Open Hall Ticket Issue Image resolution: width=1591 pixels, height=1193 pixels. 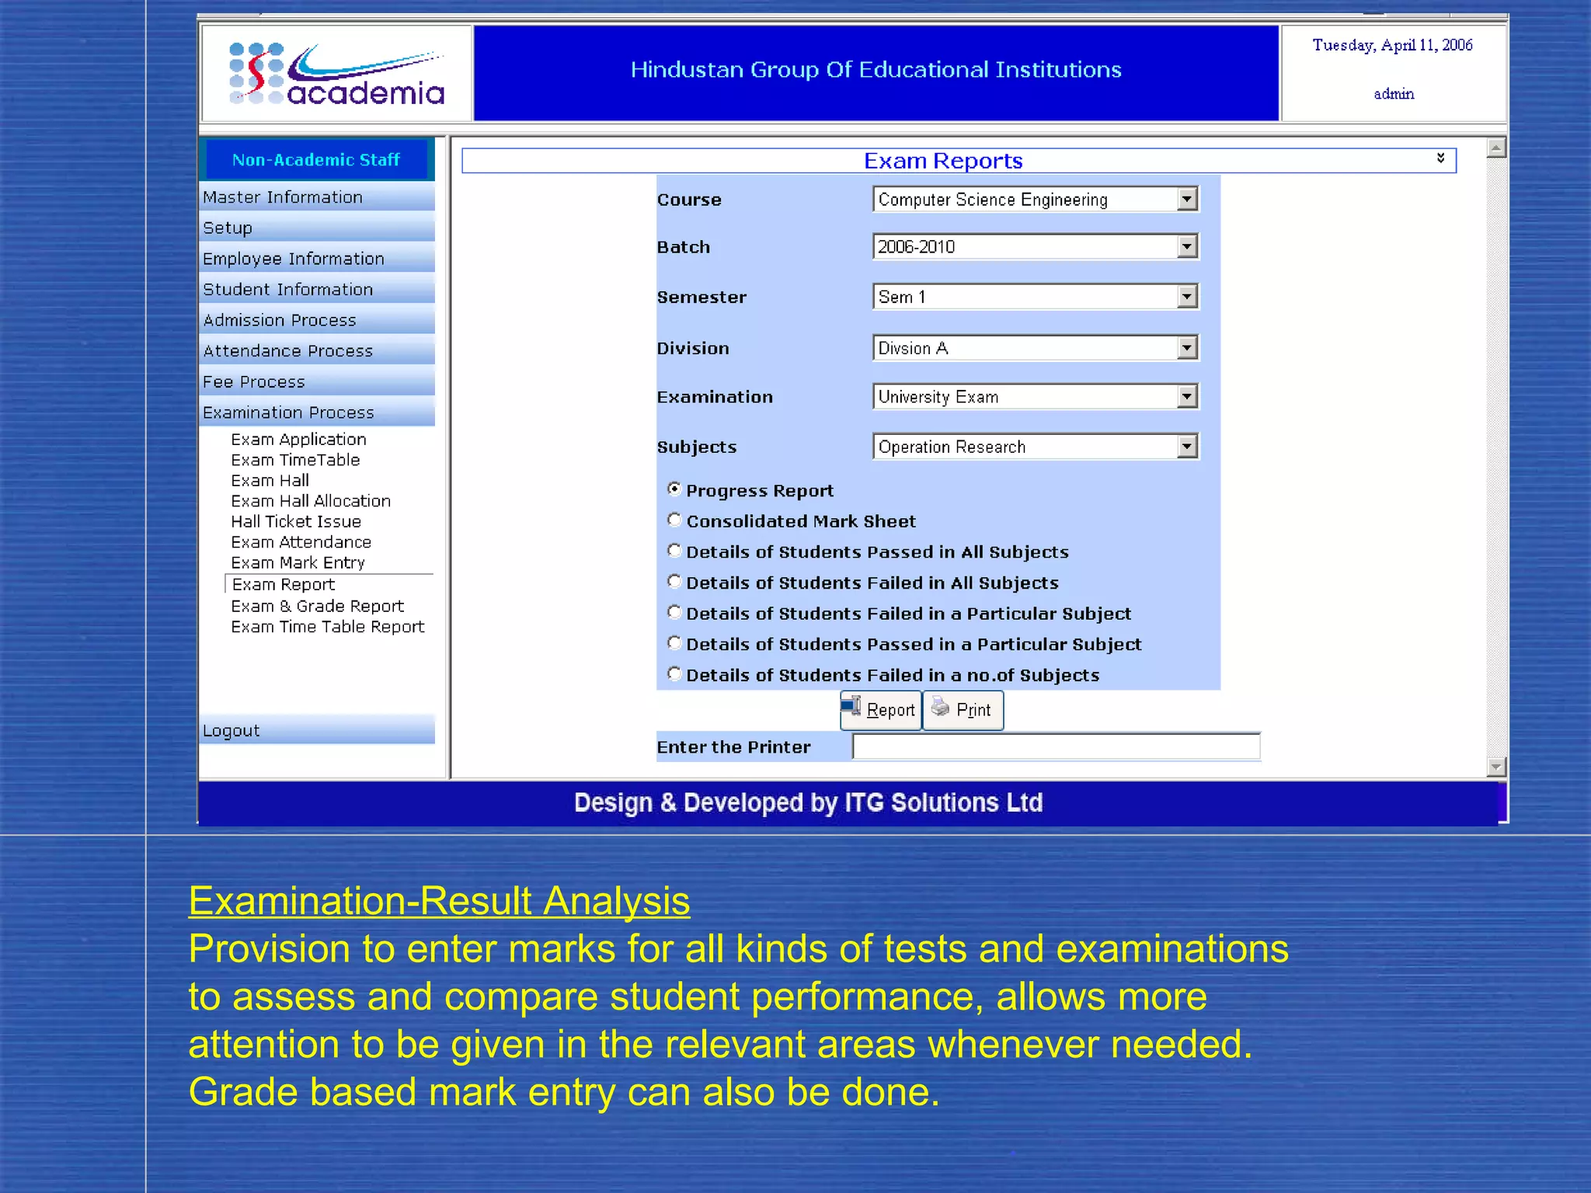click(296, 521)
